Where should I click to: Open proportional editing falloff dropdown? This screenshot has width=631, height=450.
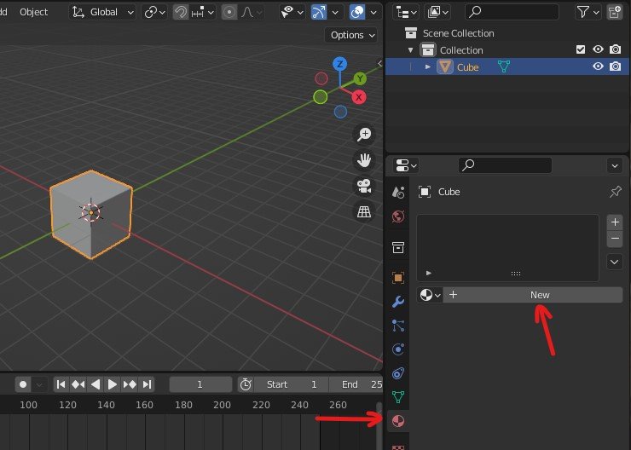(252, 12)
